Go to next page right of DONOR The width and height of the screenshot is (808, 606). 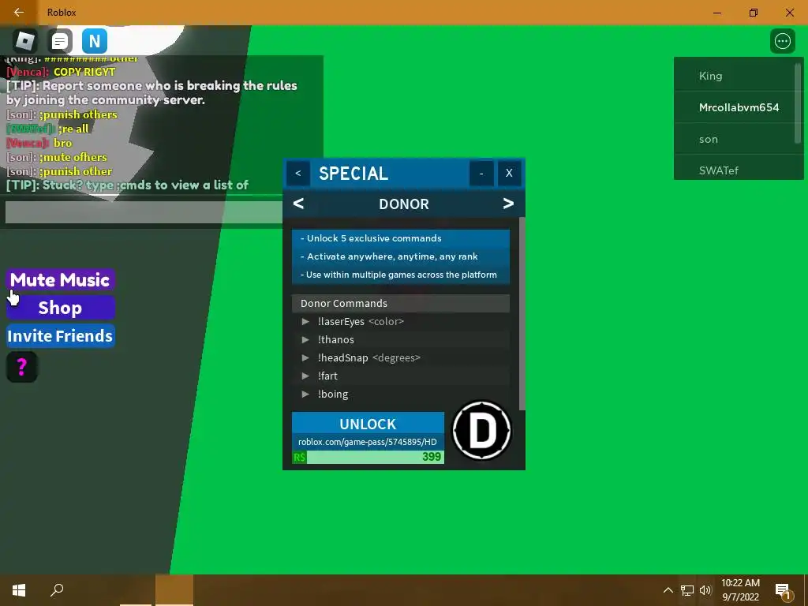point(508,204)
